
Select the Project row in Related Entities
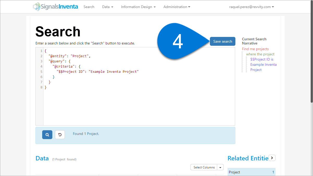click(x=251, y=172)
